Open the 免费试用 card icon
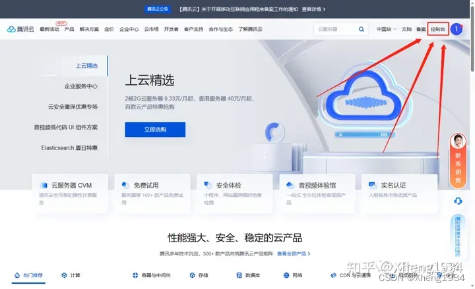The image size is (475, 289). 125,185
